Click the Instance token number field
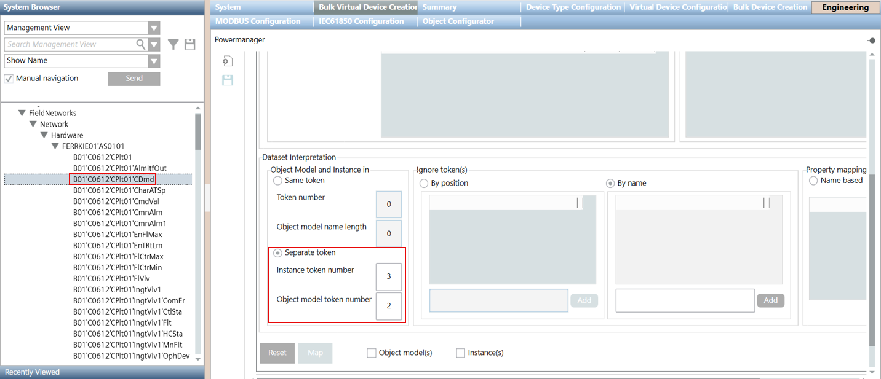Screen dimensions: 881x379 pyautogui.click(x=388, y=276)
